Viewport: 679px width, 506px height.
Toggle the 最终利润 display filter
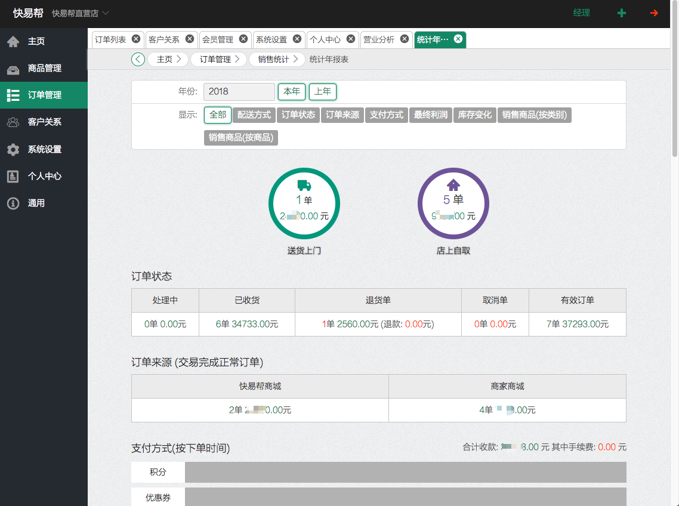(431, 115)
